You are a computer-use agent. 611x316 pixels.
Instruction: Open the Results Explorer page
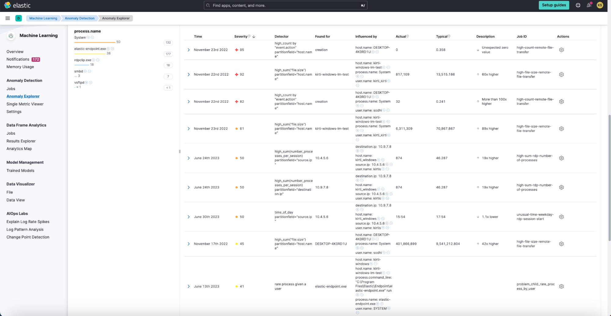click(x=21, y=141)
